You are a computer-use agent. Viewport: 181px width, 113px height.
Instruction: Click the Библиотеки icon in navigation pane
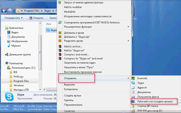pyautogui.click(x=6, y=28)
